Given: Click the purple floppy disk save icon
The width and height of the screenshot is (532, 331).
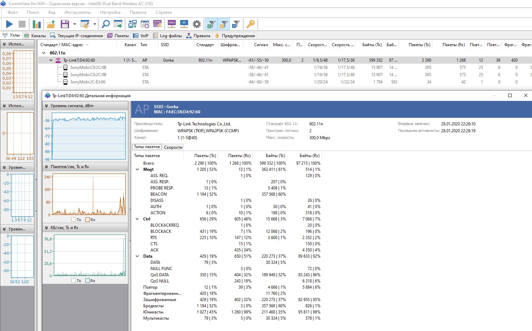Looking at the screenshot, I should tap(65, 24).
